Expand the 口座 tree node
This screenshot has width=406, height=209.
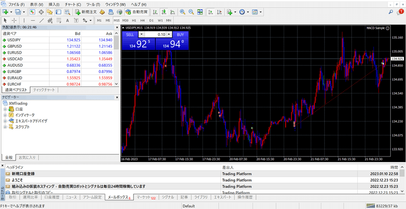tap(5, 109)
